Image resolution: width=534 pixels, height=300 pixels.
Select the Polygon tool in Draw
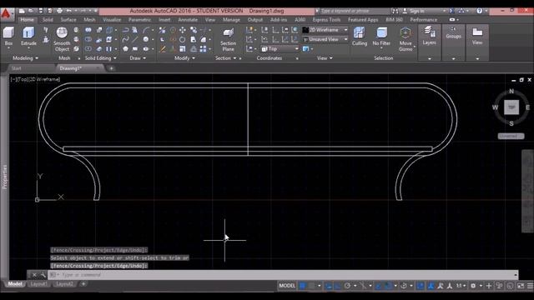tap(125, 49)
